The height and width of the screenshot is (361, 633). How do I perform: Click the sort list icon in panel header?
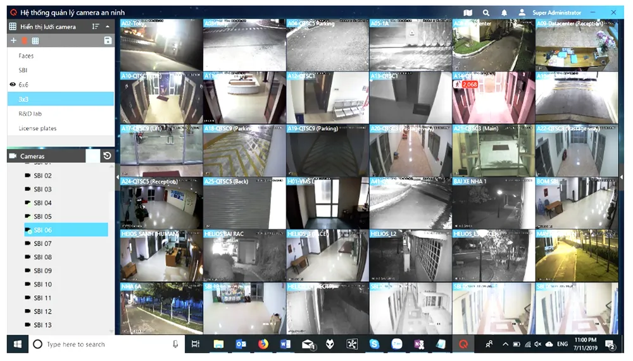(96, 27)
